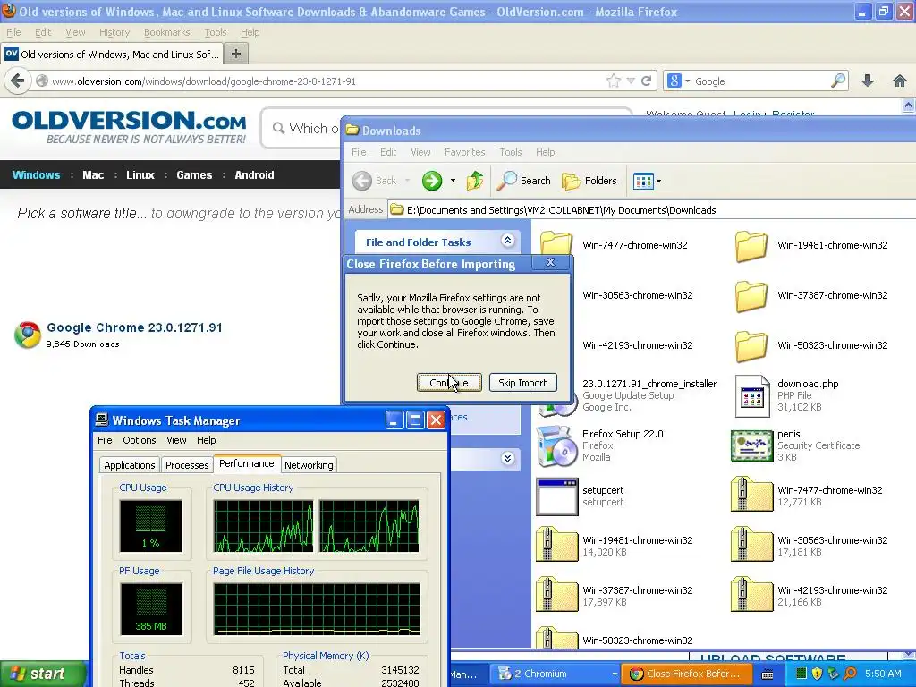Click the Firefox tab titled Old versions of Windows
The image size is (916, 687).
[x=112, y=54]
